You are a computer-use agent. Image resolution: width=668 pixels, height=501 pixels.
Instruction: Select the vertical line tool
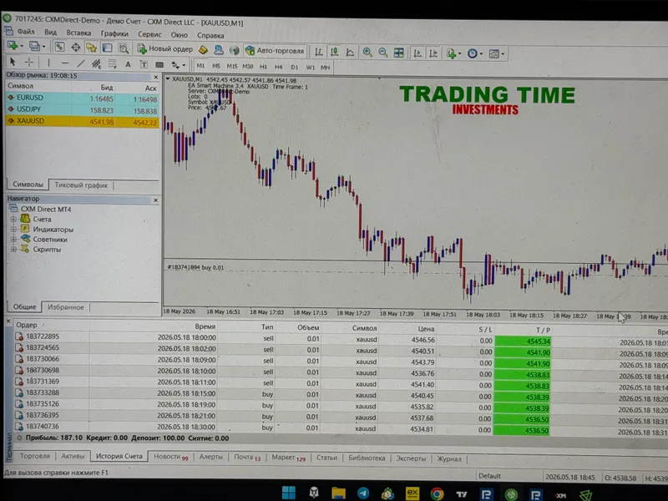click(x=48, y=63)
